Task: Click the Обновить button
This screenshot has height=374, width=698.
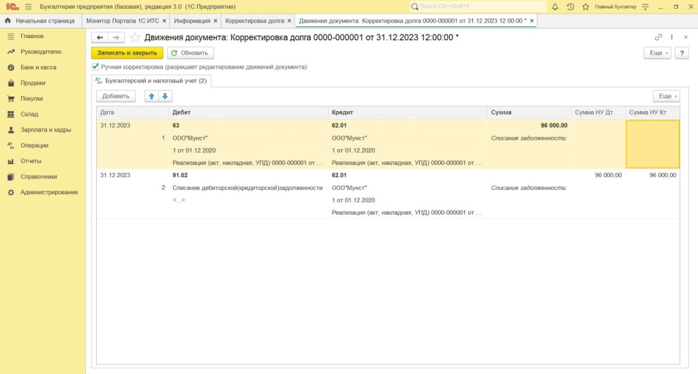Action: tap(191, 52)
